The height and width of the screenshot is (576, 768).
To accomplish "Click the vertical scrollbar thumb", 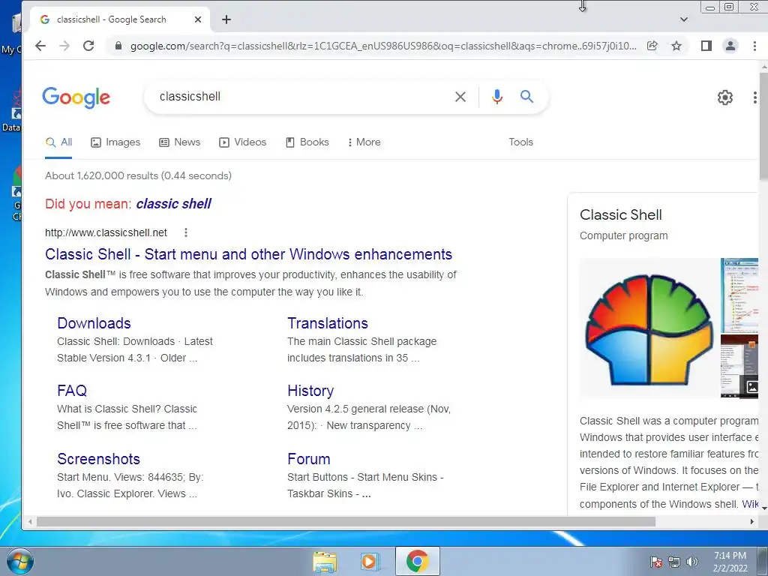I will [763, 126].
